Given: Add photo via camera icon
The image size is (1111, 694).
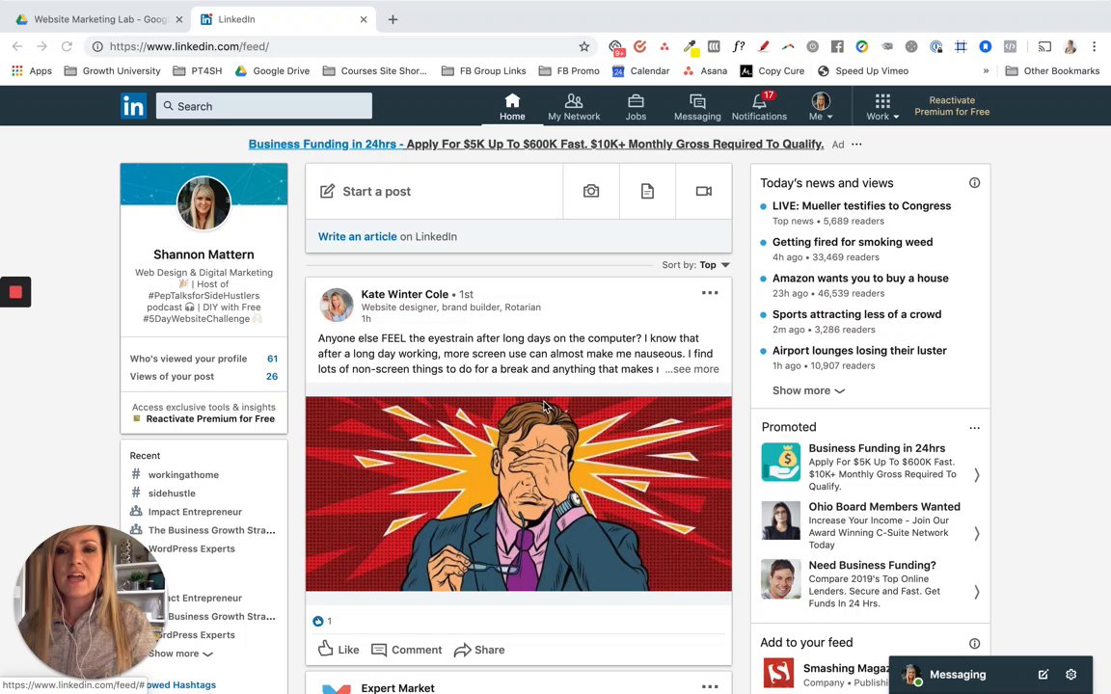Looking at the screenshot, I should tap(591, 191).
